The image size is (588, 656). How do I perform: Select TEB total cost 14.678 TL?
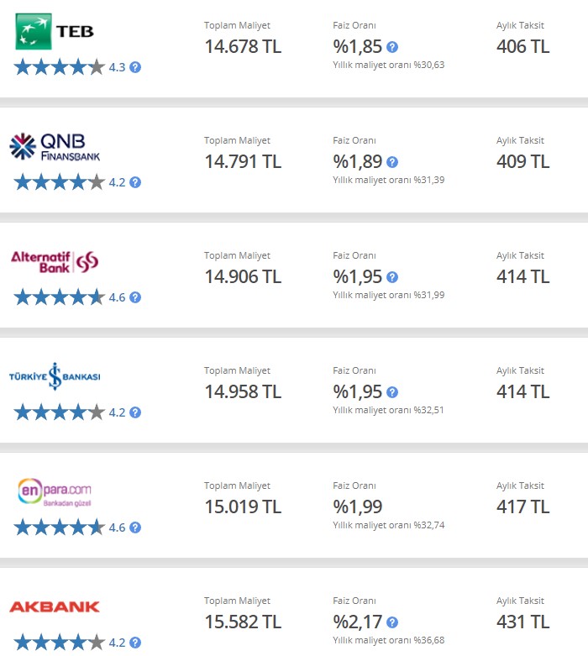243,46
